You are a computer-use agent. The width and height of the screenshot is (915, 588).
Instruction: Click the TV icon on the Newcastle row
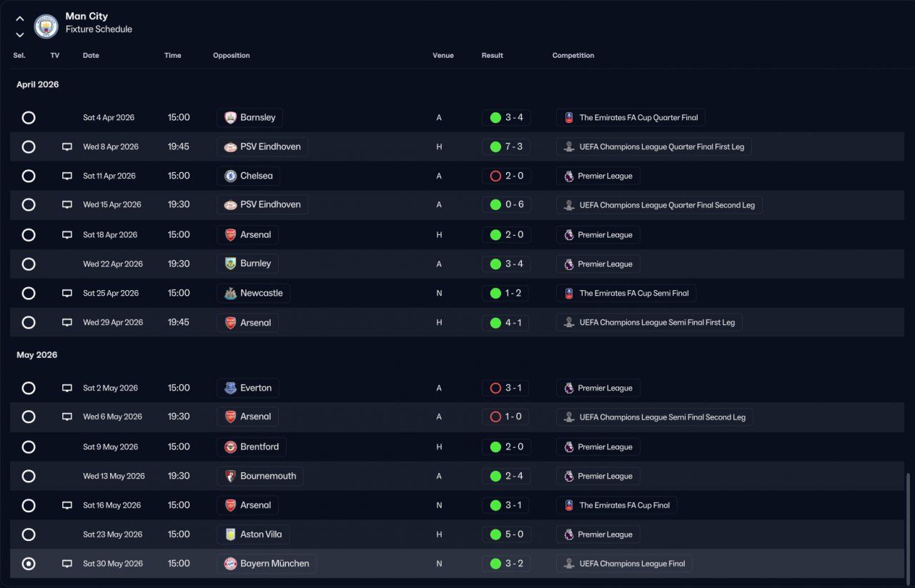[x=67, y=293]
